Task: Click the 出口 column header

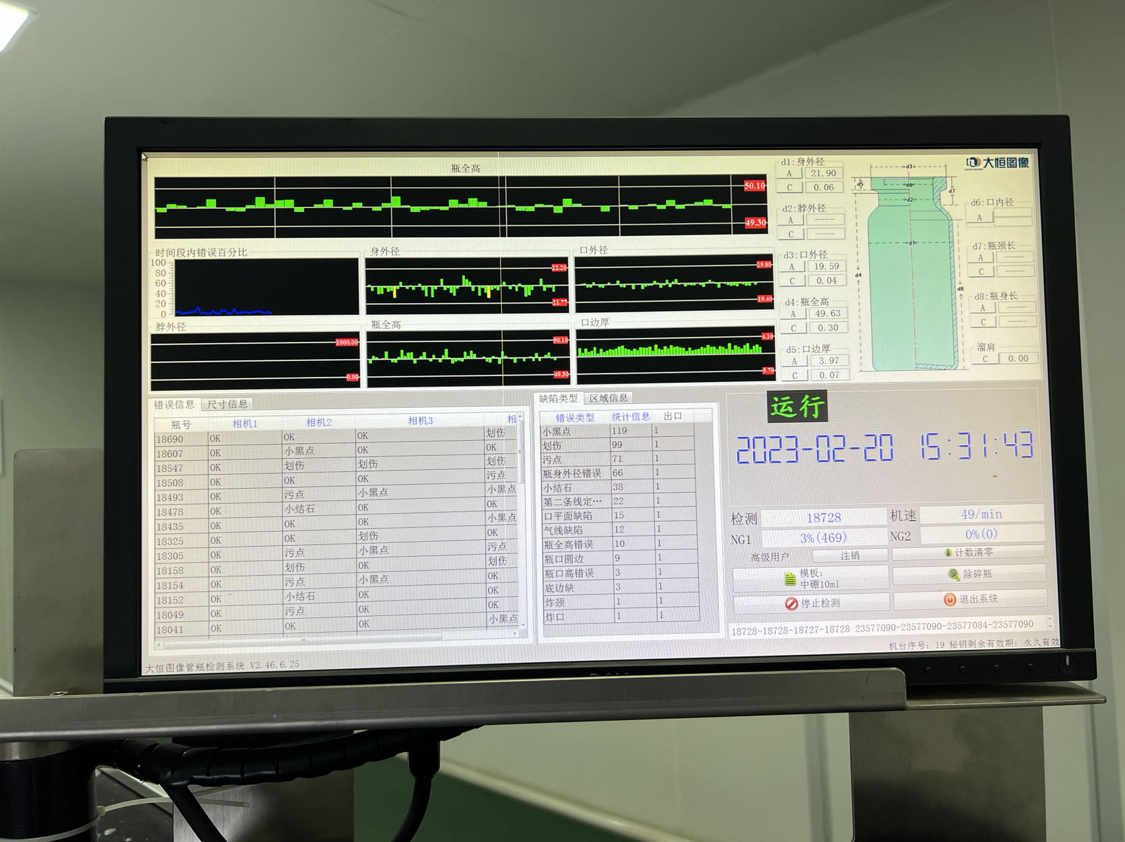Action: coord(673,416)
